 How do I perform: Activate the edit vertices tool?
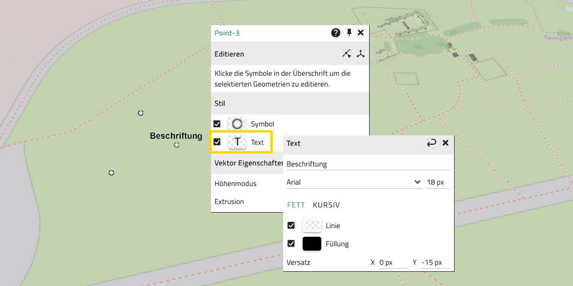tap(347, 54)
